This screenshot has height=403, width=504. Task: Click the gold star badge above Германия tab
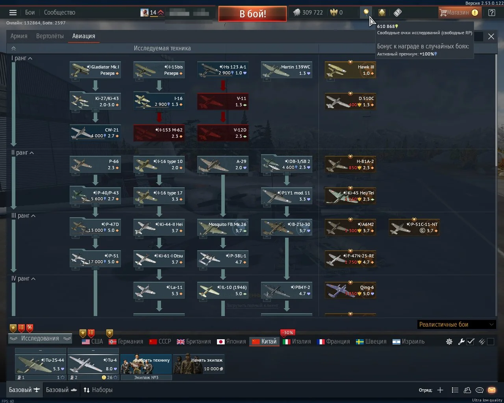click(110, 333)
